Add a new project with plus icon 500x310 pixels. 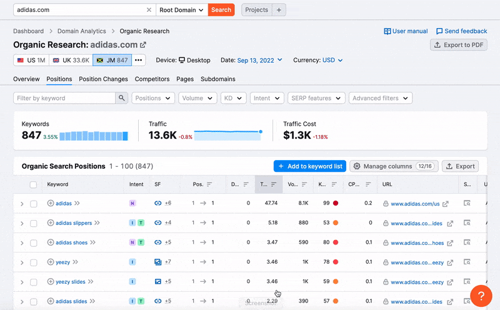coord(279,10)
